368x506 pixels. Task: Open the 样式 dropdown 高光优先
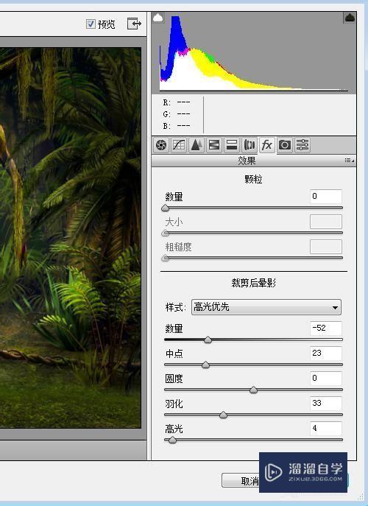tap(266, 307)
